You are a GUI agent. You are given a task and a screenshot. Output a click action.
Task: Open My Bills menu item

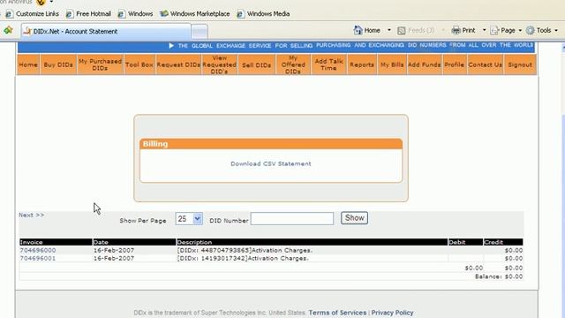click(x=392, y=64)
